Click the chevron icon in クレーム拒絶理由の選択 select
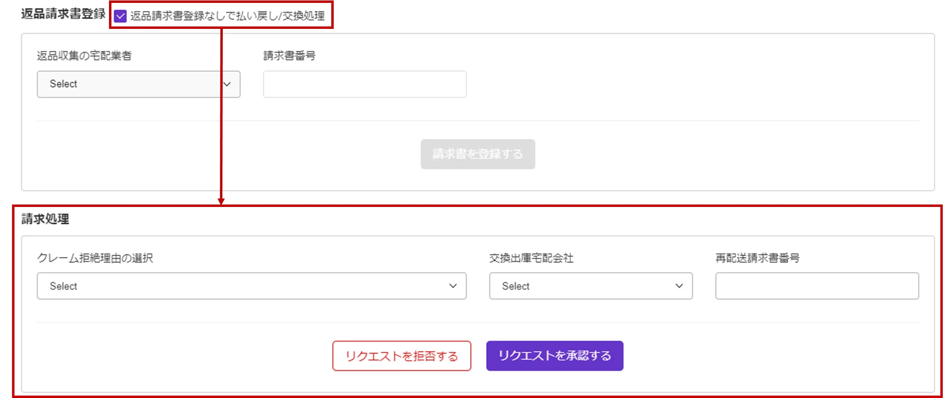This screenshot has width=950, height=398. (x=453, y=286)
